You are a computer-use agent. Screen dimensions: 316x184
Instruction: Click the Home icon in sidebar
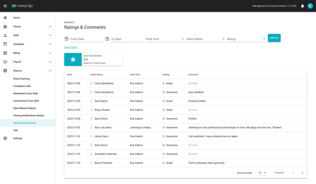coord(5,18)
